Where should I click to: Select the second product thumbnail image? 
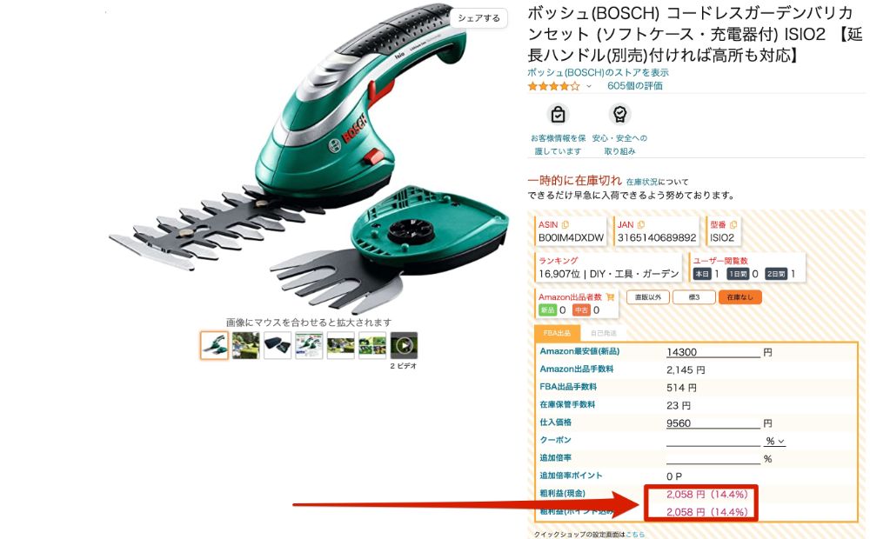pyautogui.click(x=245, y=345)
